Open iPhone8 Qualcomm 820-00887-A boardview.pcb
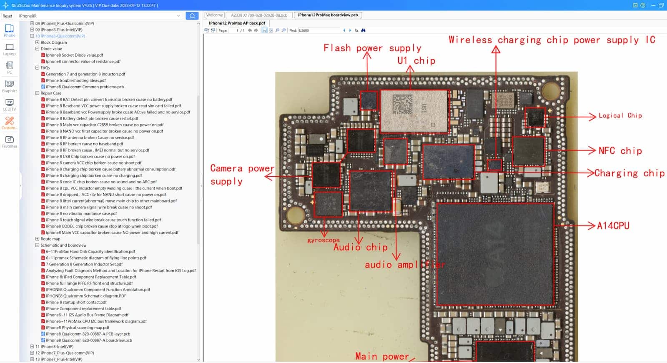The image size is (667, 363). coord(89,340)
